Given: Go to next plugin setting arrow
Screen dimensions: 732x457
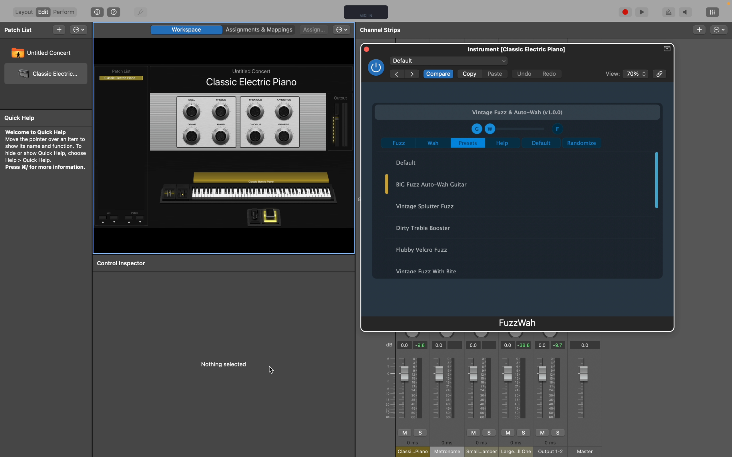Looking at the screenshot, I should (x=412, y=74).
